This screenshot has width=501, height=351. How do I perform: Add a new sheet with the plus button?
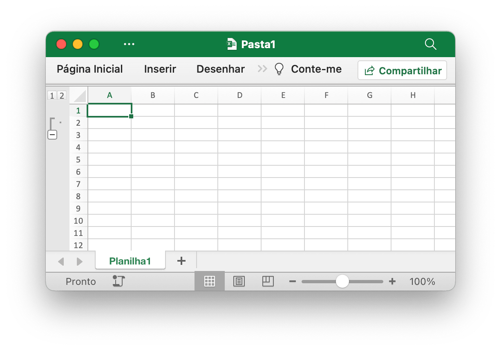click(181, 260)
